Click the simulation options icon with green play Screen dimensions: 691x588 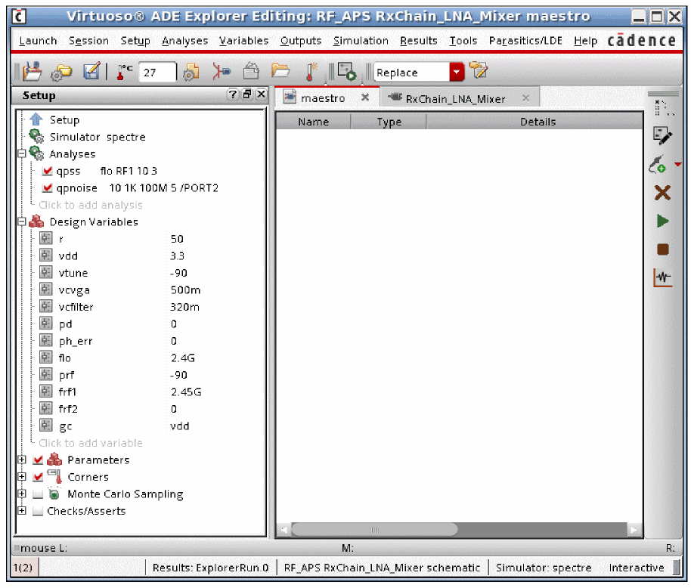[x=347, y=72]
